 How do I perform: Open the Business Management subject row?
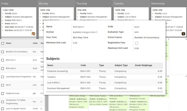[x=105, y=88]
